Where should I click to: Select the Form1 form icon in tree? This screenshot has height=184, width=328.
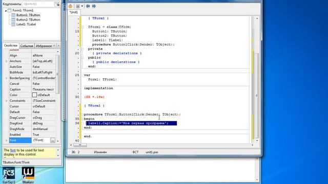pyautogui.click(x=9, y=10)
